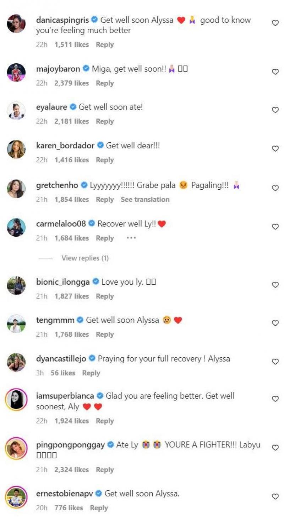
Task: Tap heart on majoybaron's comment
Action: click(275, 72)
